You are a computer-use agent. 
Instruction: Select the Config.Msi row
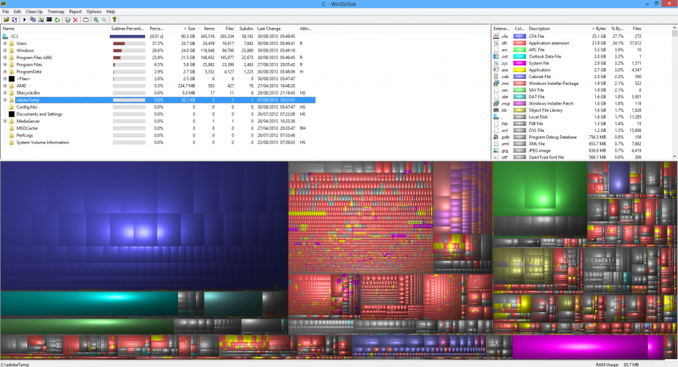(x=158, y=107)
